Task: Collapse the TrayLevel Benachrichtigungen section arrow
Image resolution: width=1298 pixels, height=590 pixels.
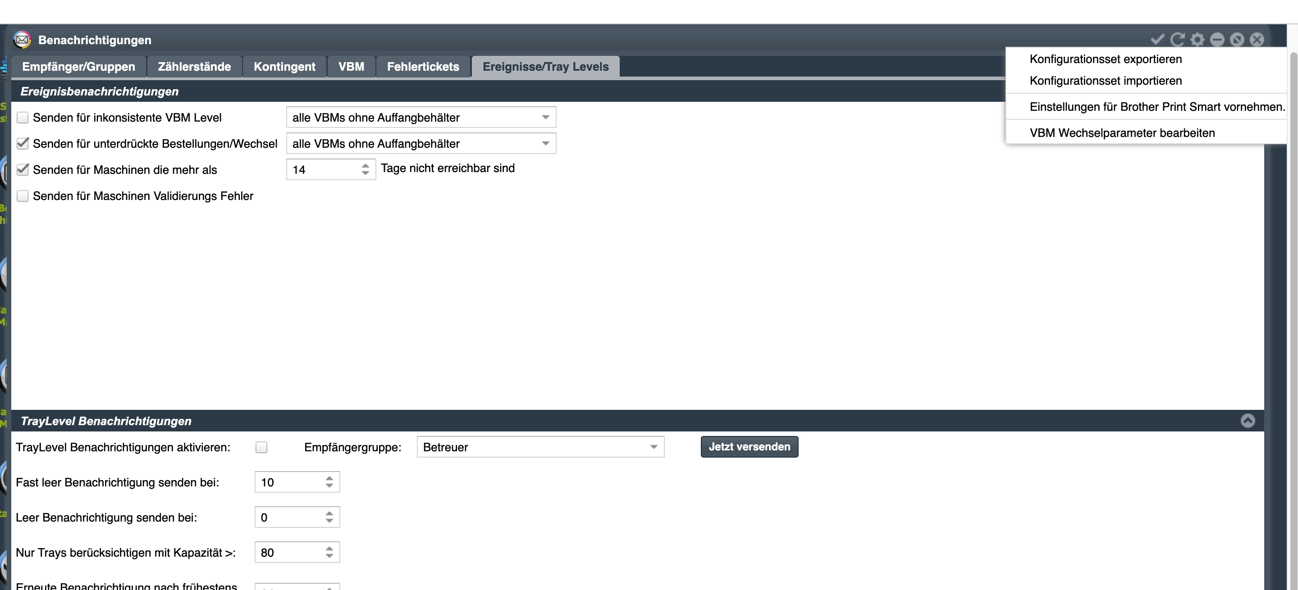Action: [1247, 420]
